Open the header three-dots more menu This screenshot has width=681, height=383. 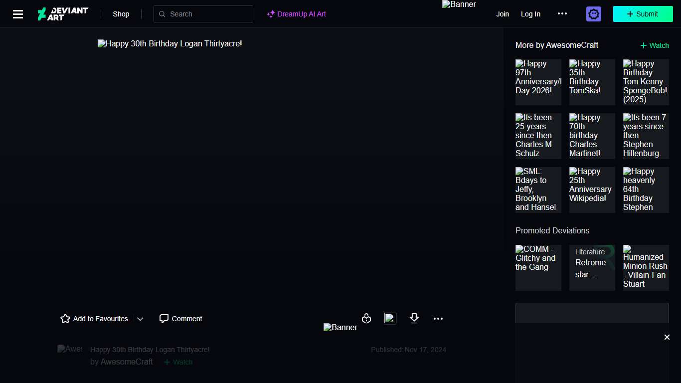coord(562,14)
